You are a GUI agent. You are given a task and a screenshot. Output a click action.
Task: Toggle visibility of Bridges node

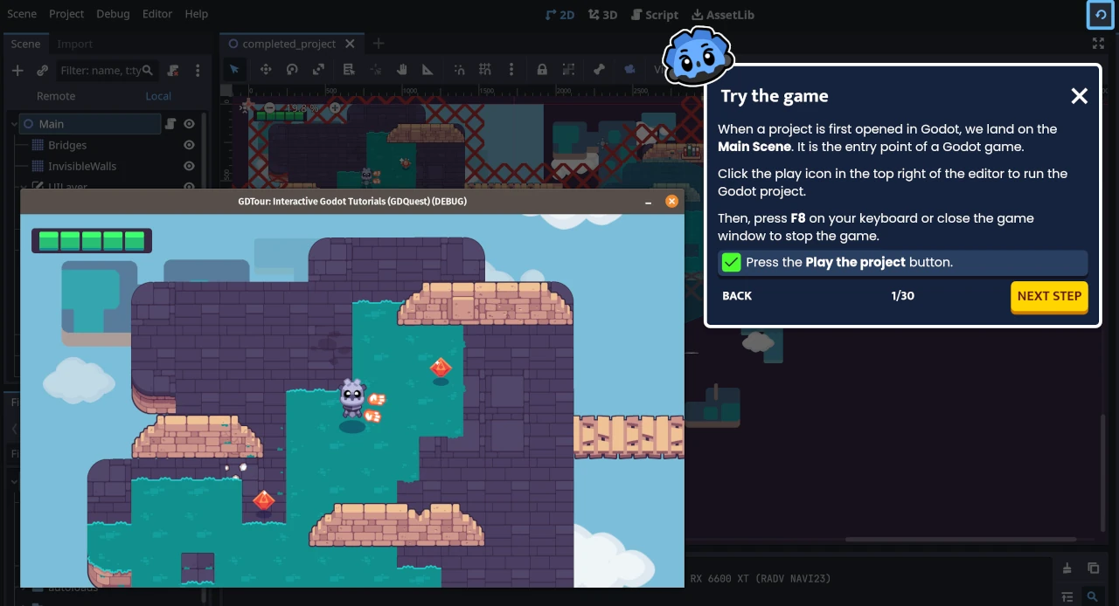[x=189, y=145]
